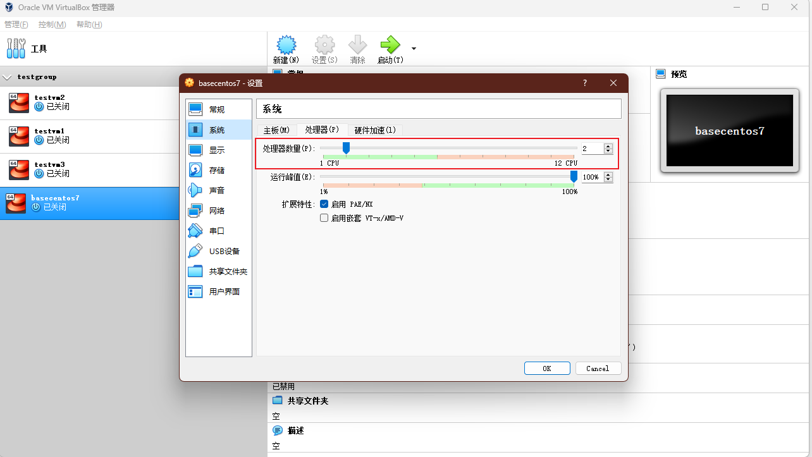Close the basecentos7 settings dialog
Viewport: 812px width, 457px height.
[x=613, y=83]
